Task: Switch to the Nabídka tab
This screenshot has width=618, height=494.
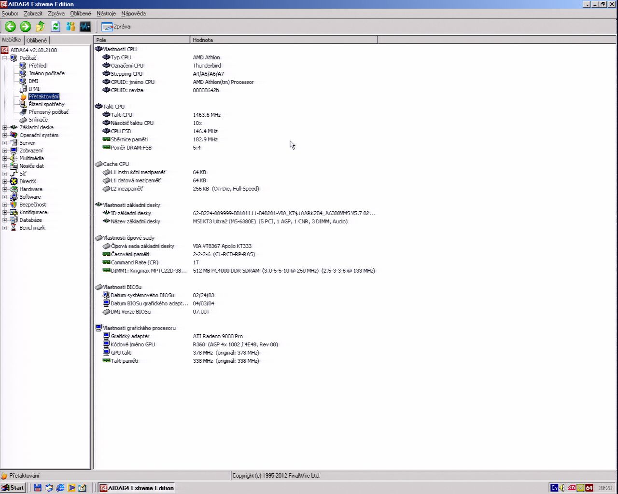Action: click(x=12, y=40)
